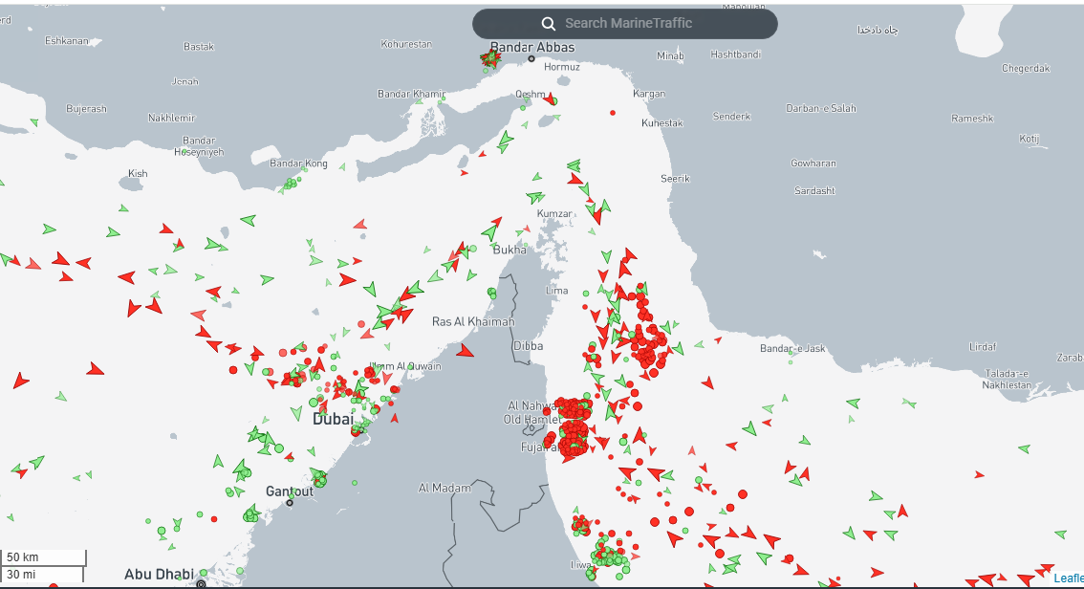
Task: Click the Bastak map label
Action: [199, 47]
